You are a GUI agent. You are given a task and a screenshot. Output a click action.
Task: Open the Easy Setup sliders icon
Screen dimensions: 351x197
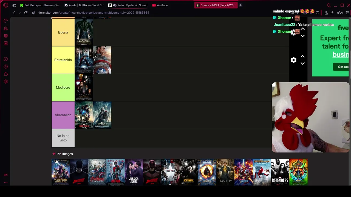[347, 13]
